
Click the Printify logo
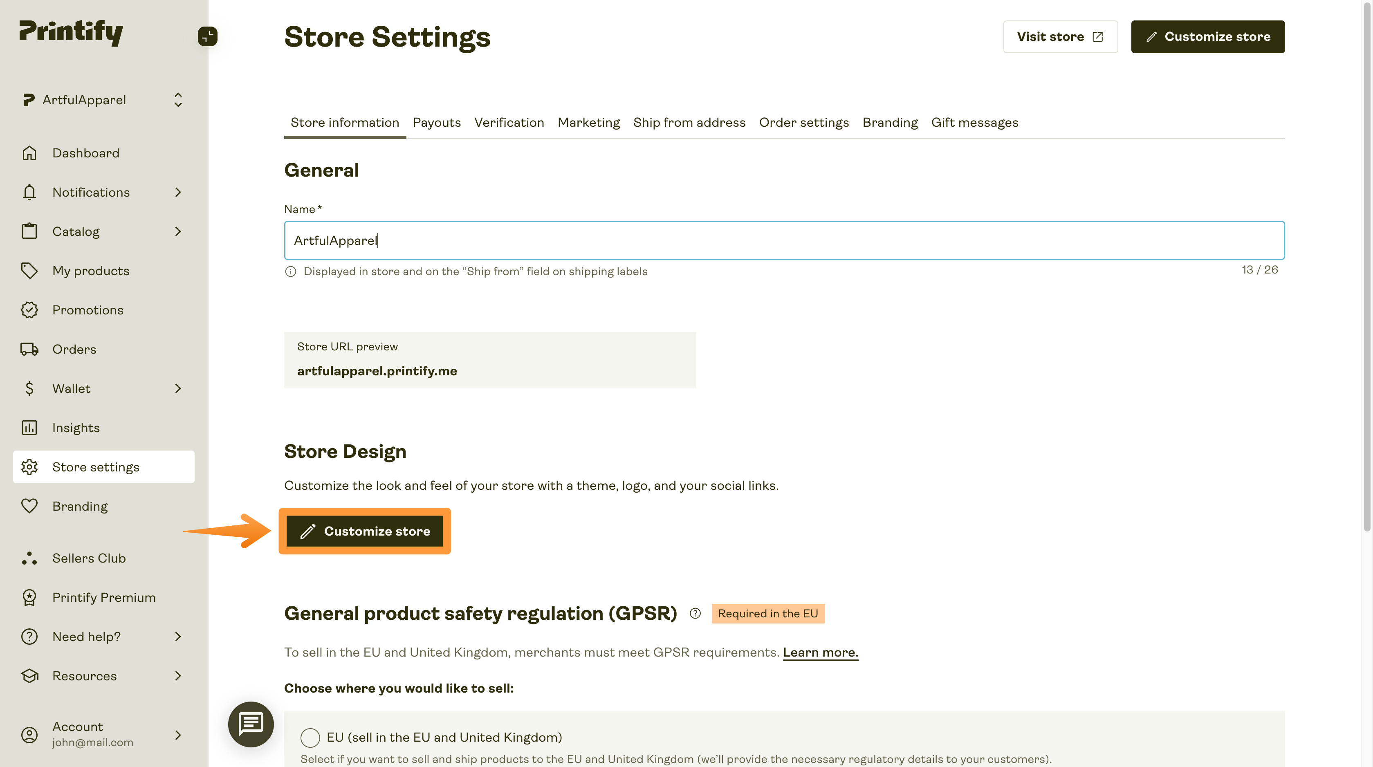click(x=71, y=33)
